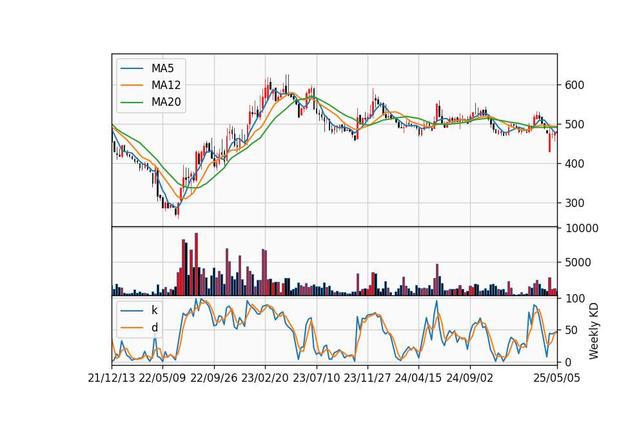The height and width of the screenshot is (445, 619).
Task: Click the 21/12/13 date label
Action: point(112,379)
